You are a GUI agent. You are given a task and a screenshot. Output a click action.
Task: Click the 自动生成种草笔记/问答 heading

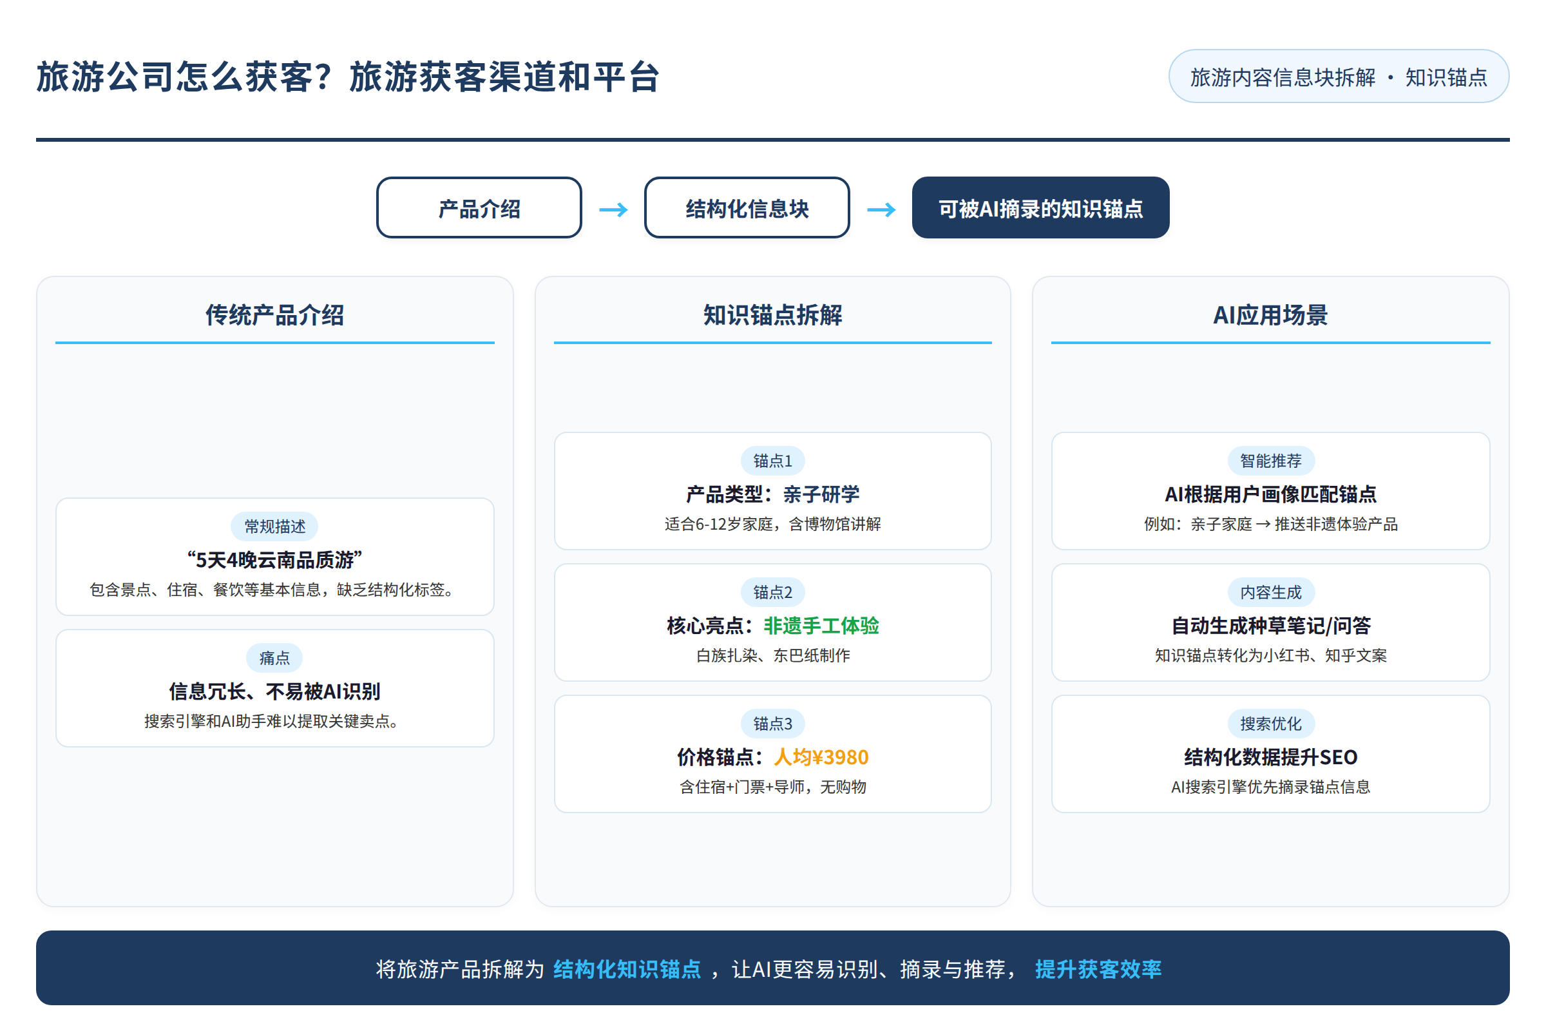[1270, 626]
